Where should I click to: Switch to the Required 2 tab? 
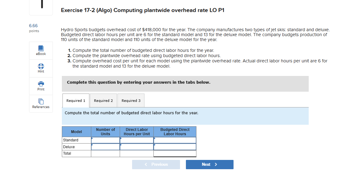click(x=103, y=100)
